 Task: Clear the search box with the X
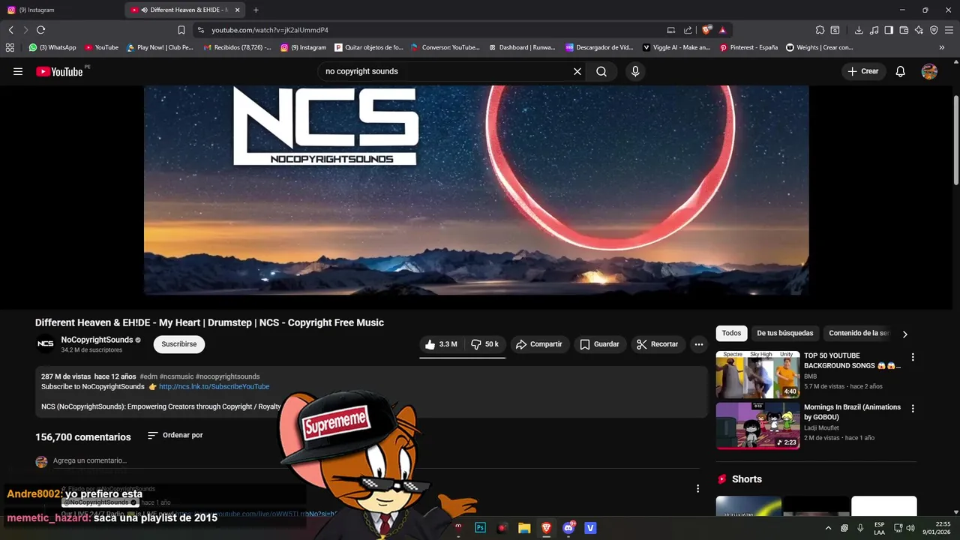(x=577, y=71)
